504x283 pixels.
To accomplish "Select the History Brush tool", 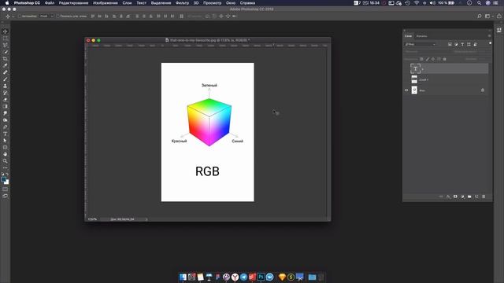I will [6, 93].
